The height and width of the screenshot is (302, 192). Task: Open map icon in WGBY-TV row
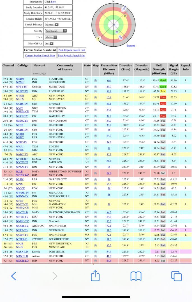[x=95, y=235]
